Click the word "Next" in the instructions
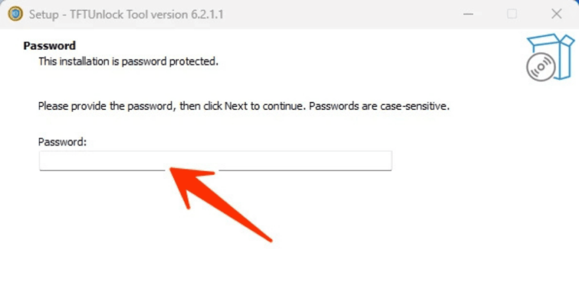The width and height of the screenshot is (579, 303). [236, 106]
